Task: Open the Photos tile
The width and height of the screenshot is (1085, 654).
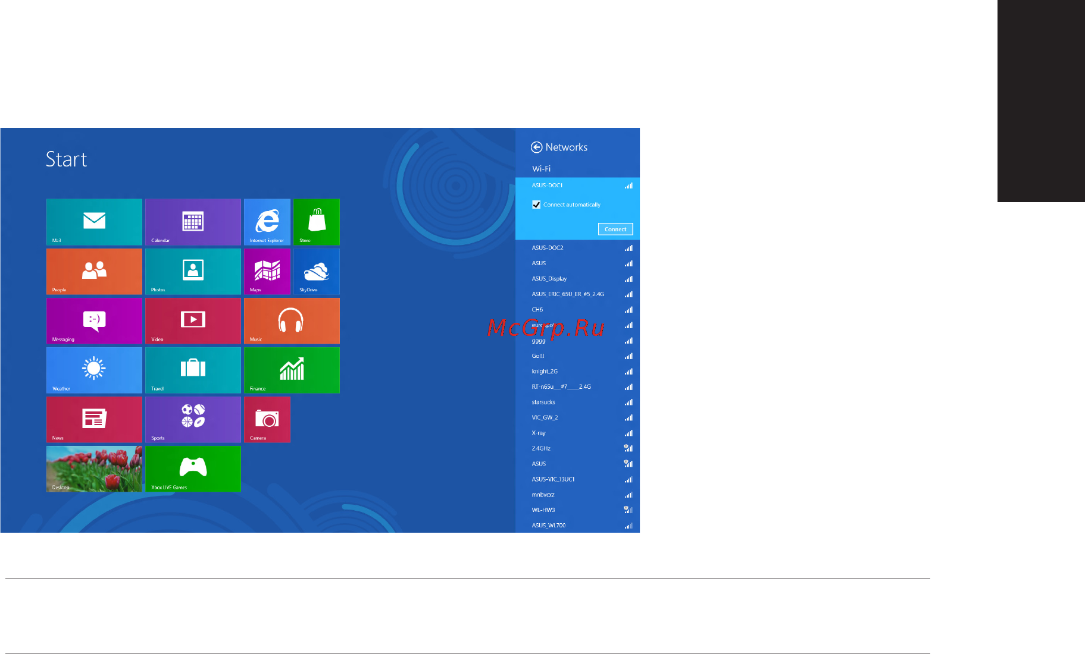Action: pos(193,271)
